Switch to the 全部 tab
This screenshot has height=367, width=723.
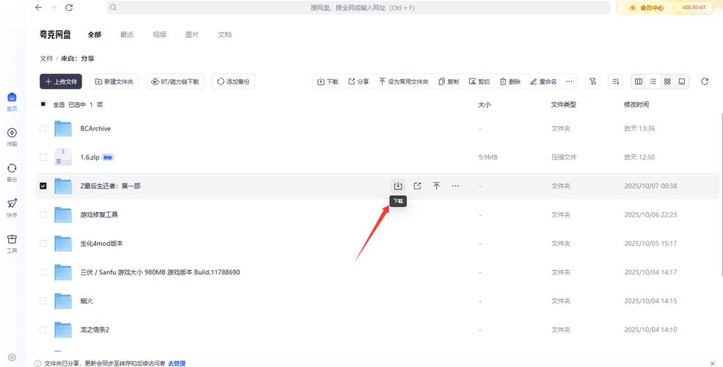(x=95, y=34)
